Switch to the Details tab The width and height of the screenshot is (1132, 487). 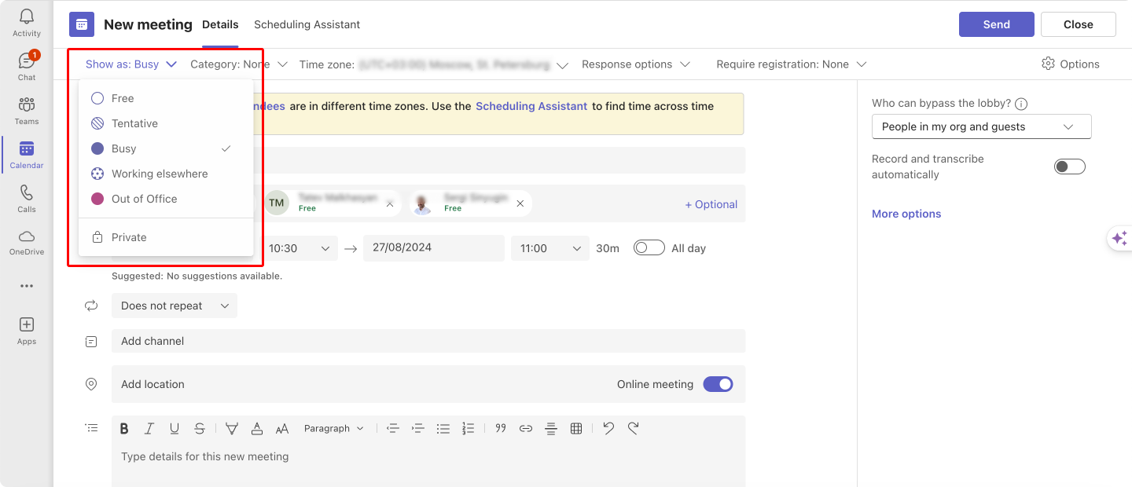[x=220, y=24]
